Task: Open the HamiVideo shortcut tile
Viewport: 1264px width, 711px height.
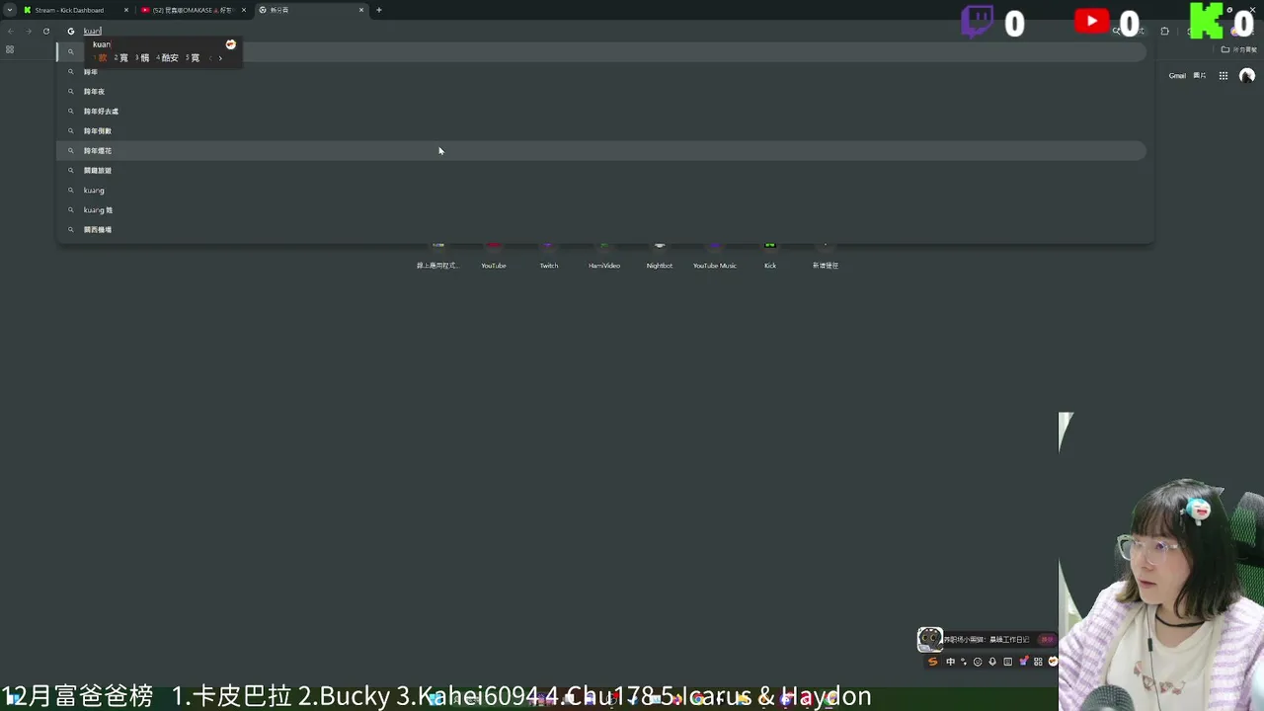Action: coord(604,254)
